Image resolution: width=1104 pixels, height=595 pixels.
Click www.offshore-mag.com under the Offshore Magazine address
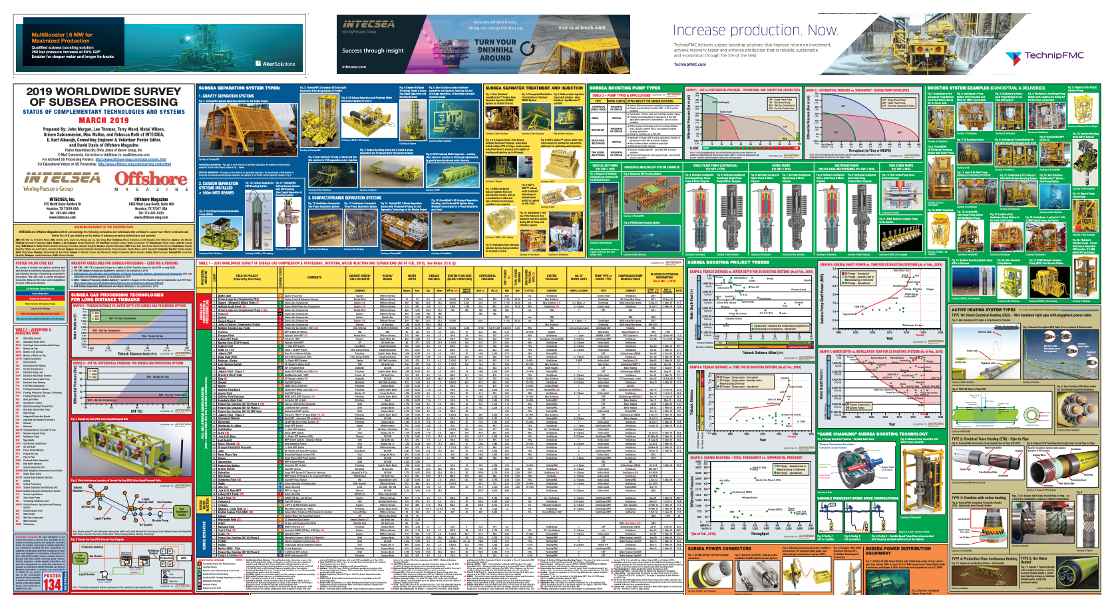click(x=151, y=218)
